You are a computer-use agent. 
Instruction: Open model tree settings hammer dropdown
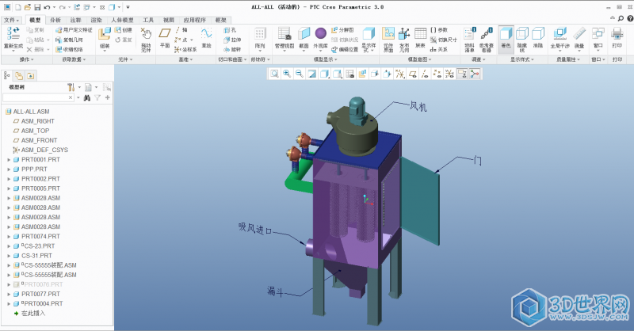[74, 87]
